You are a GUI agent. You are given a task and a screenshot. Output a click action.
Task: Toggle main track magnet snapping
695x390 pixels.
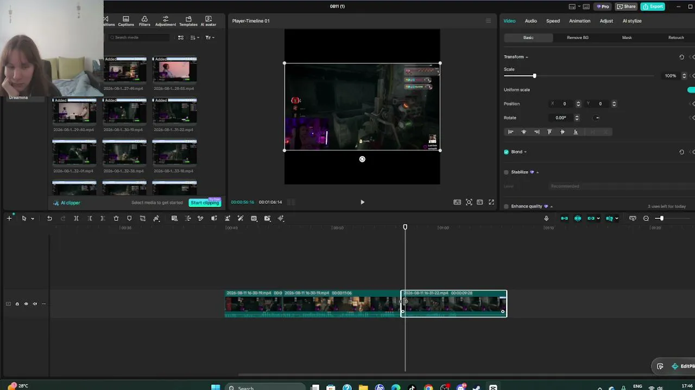(564, 218)
